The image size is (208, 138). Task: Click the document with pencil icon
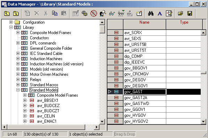[169, 14]
